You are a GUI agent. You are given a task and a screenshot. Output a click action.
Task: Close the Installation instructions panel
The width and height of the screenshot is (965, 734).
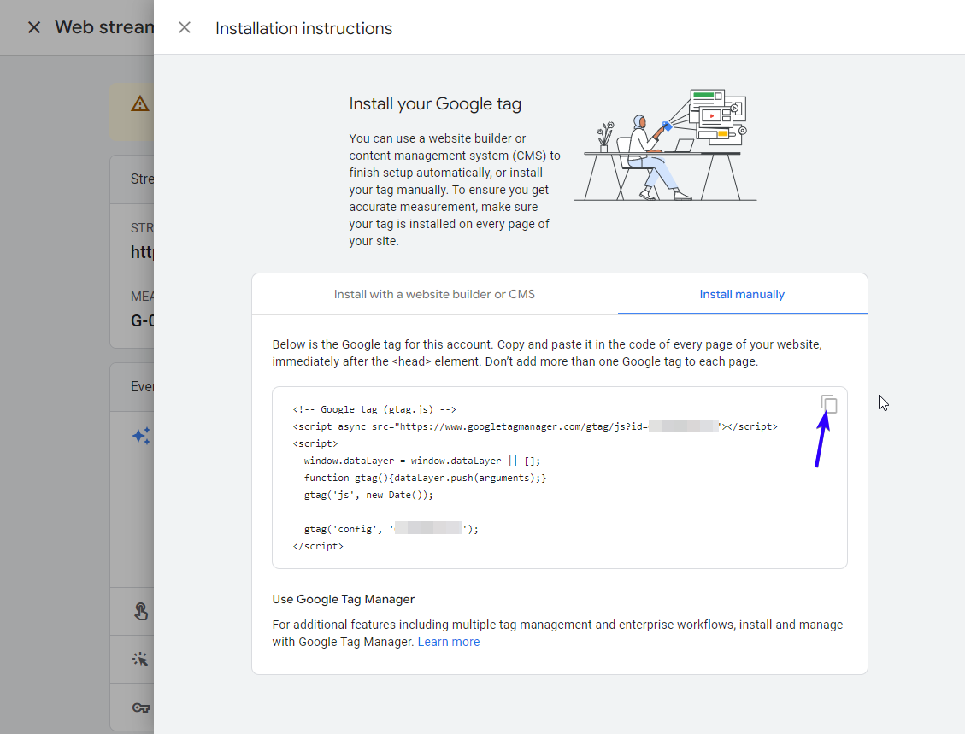(185, 27)
